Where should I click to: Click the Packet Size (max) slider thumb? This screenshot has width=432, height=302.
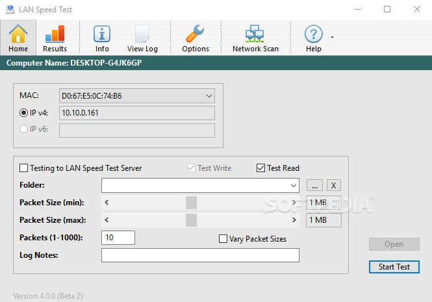191,220
